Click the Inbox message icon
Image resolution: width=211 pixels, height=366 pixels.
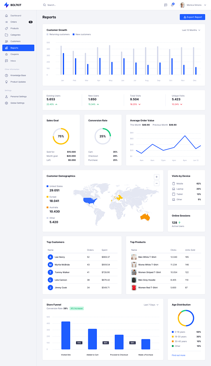tap(6, 61)
